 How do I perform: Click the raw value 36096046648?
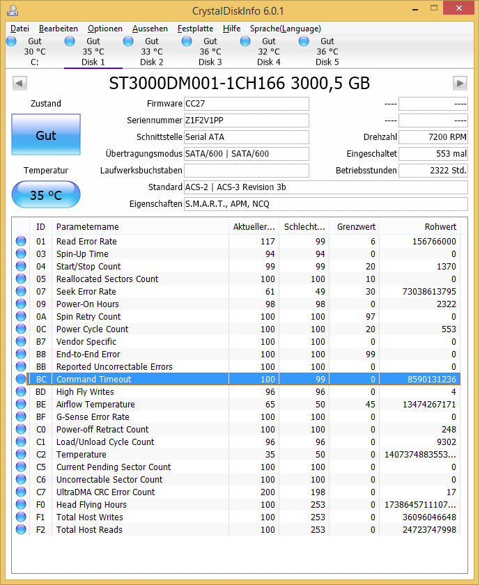click(429, 517)
